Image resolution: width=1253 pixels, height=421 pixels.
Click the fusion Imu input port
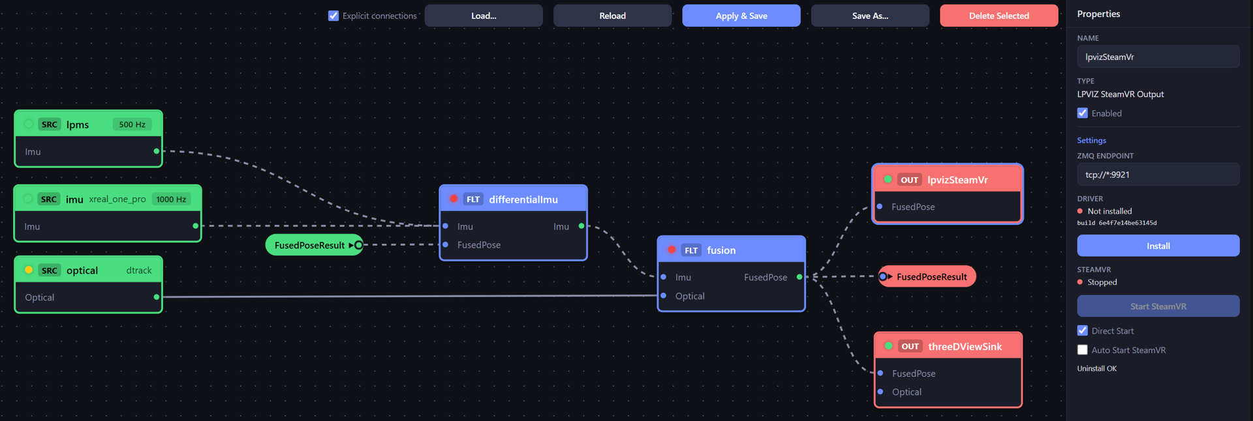point(664,277)
